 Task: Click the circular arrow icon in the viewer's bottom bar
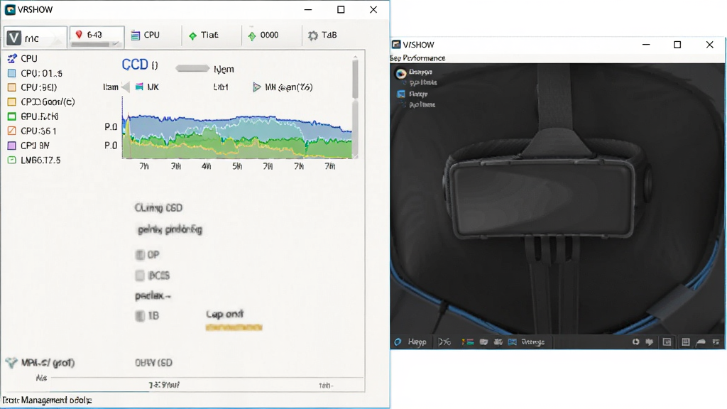coord(635,342)
